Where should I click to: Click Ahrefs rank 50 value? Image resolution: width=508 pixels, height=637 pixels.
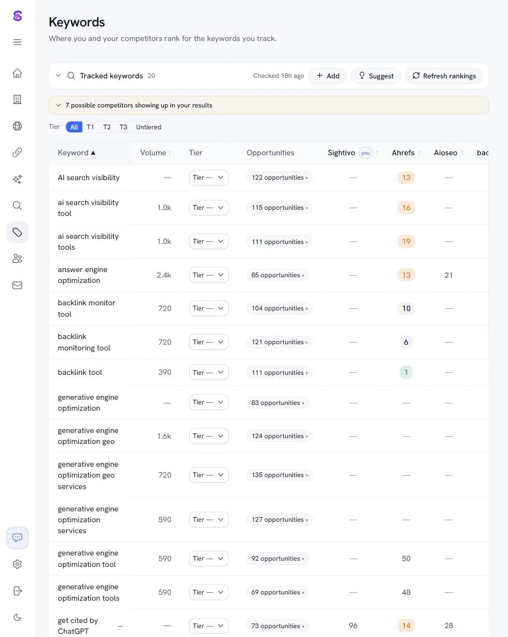(406, 559)
